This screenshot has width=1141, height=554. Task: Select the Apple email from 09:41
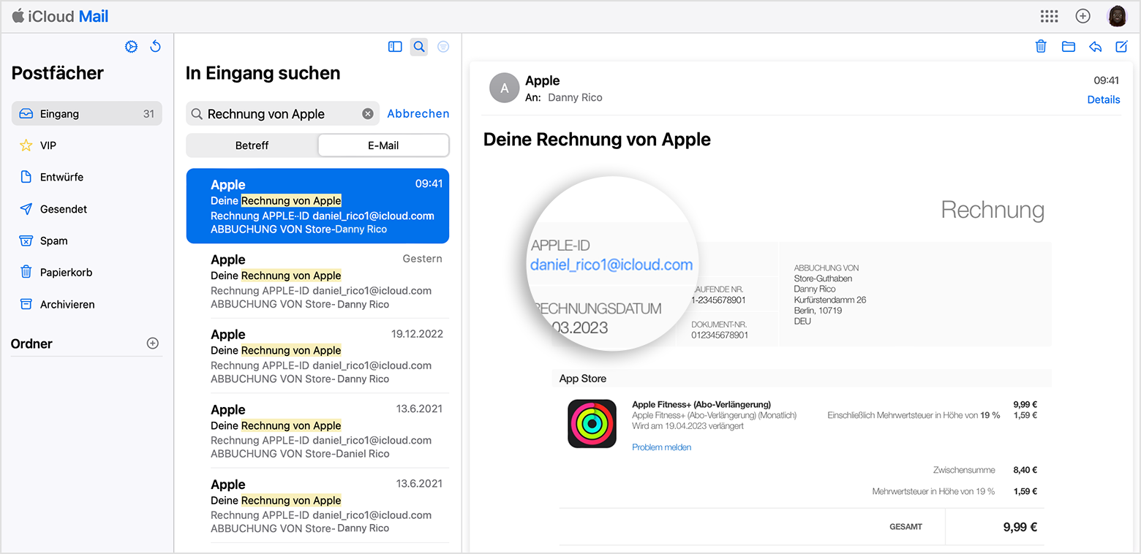pyautogui.click(x=317, y=206)
